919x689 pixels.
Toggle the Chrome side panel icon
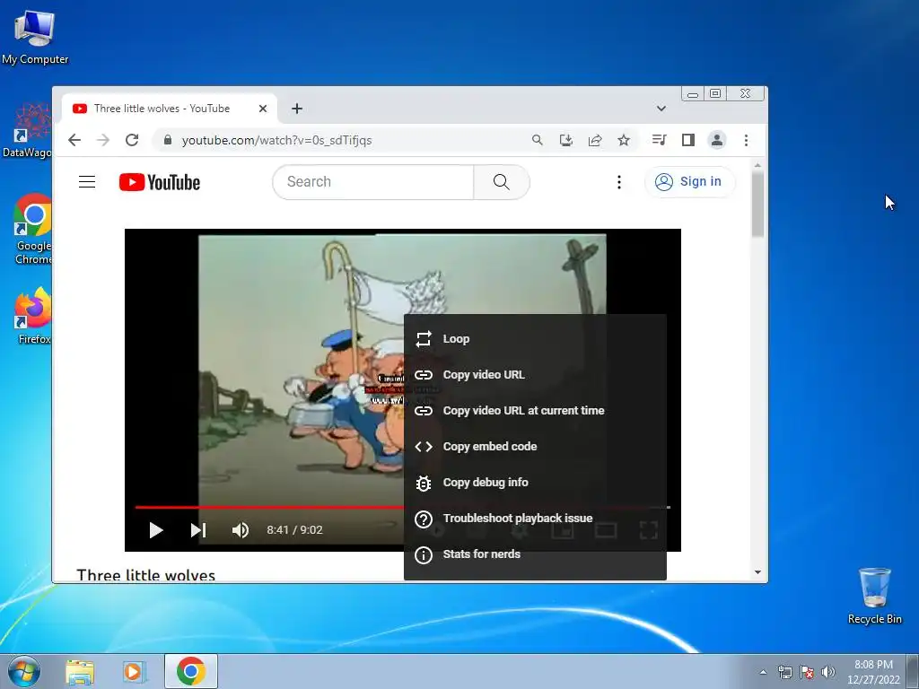click(688, 140)
